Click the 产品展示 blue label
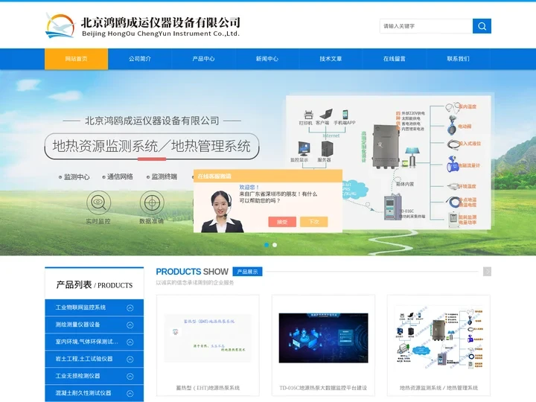This screenshot has width=536, height=402. pyautogui.click(x=247, y=272)
